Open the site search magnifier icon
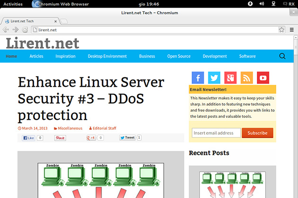 point(282,56)
